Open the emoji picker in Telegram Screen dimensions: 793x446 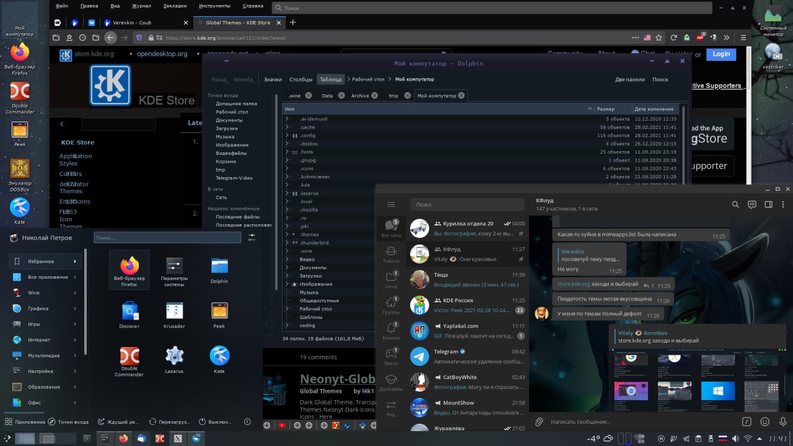[x=765, y=422]
